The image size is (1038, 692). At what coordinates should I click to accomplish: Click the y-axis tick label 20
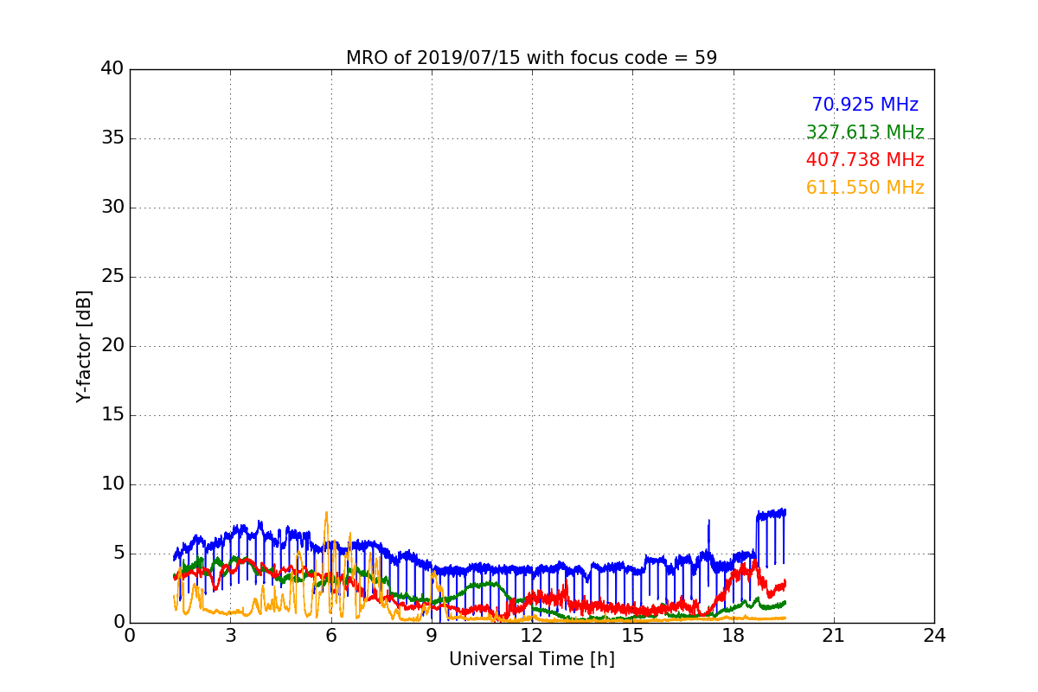pos(112,346)
